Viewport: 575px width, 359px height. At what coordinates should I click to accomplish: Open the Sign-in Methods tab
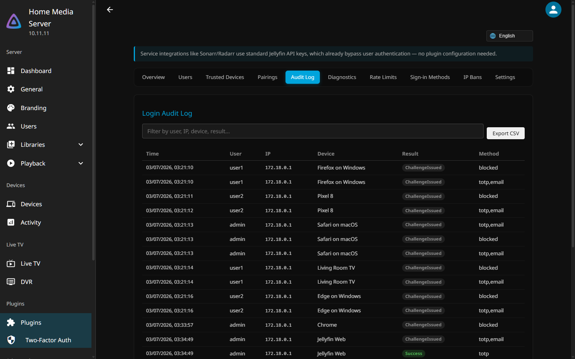(x=430, y=77)
